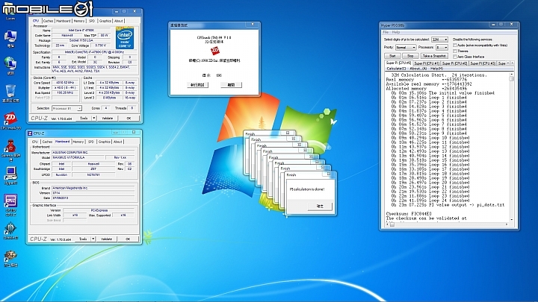The height and width of the screenshot is (302, 538).
Task: Click the Core Speed value in CPU-Z
Action: pos(66,83)
